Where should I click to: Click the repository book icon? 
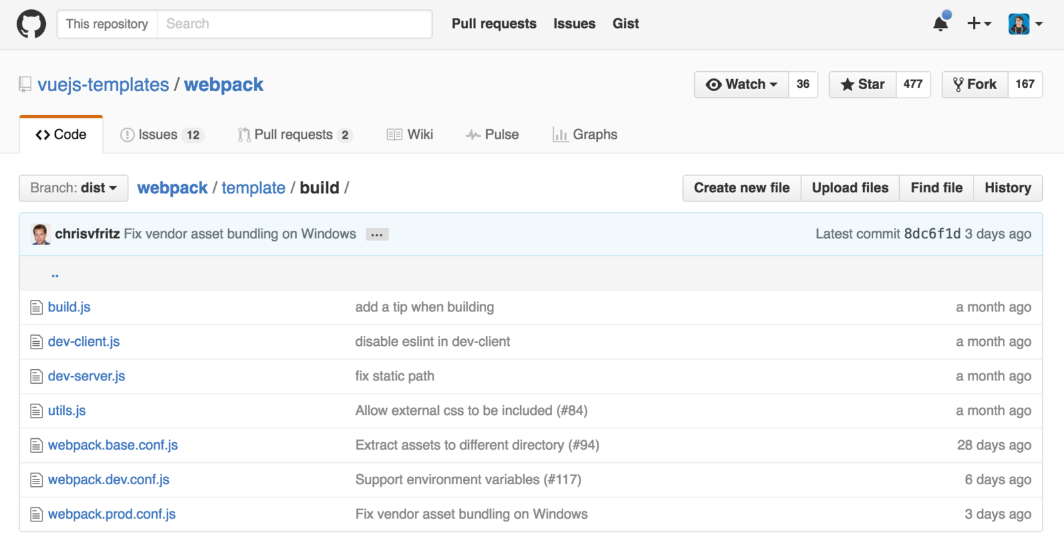[x=25, y=84]
